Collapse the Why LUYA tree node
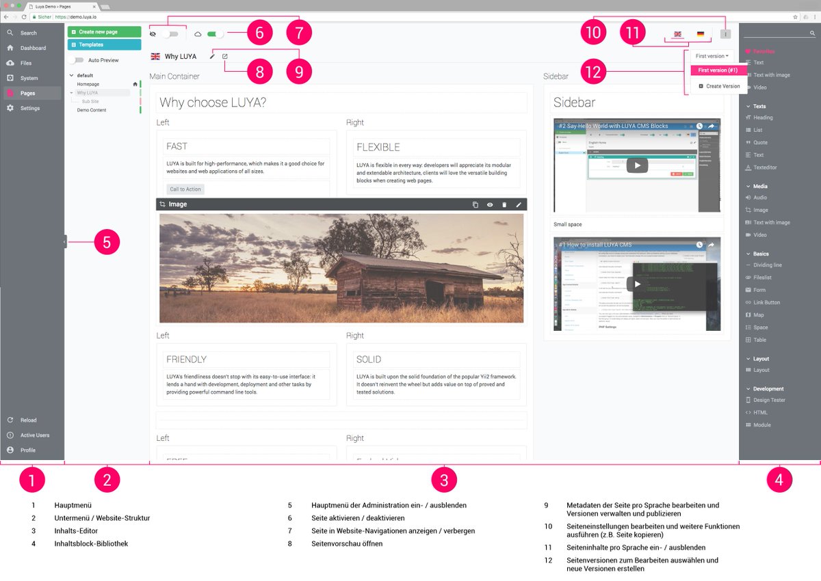 click(72, 93)
